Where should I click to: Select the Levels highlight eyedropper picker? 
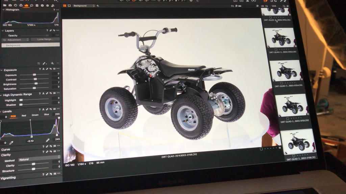pos(48,140)
